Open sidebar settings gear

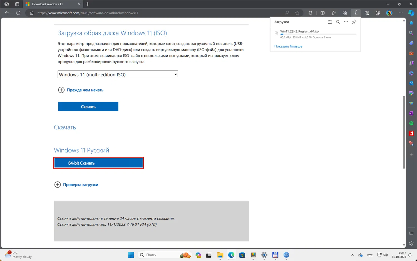[411, 243]
